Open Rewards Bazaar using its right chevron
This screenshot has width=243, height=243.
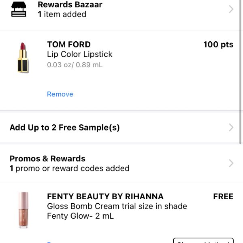[231, 9]
